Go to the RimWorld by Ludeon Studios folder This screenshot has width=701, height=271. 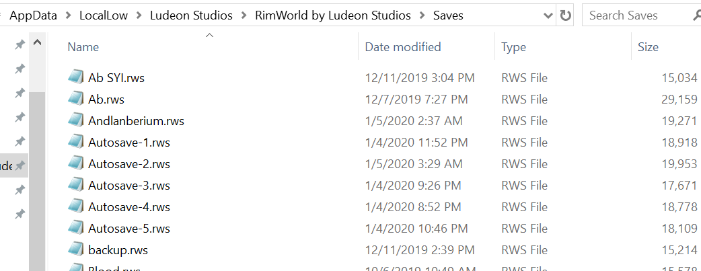point(332,15)
